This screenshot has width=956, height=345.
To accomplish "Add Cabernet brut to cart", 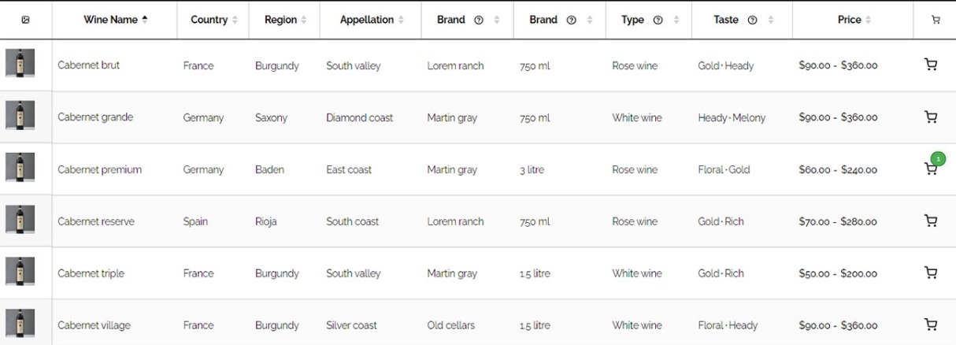I will coord(931,65).
